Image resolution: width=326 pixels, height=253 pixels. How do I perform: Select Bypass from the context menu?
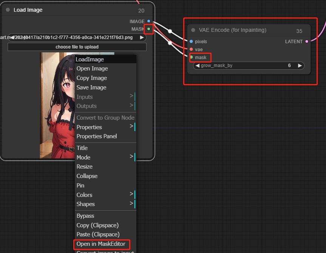coord(85,216)
